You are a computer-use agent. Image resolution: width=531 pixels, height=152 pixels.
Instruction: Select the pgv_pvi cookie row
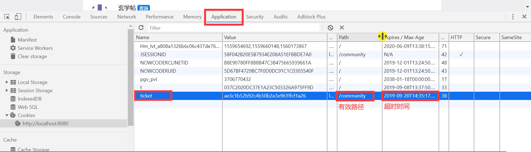click(333, 79)
